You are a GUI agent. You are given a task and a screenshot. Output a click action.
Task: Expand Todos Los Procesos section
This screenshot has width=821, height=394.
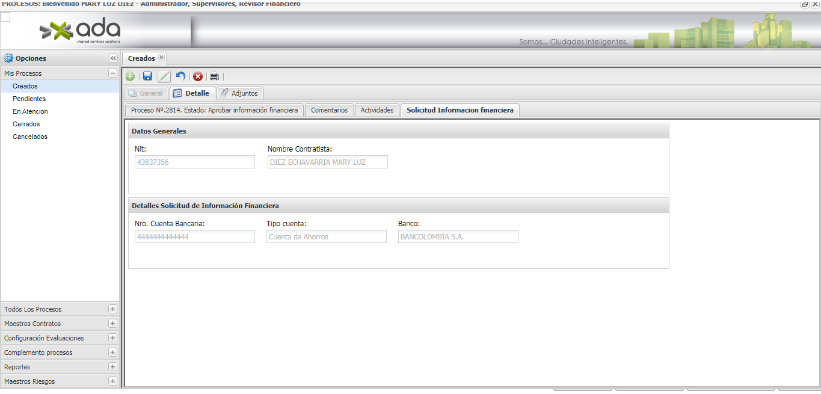coord(112,309)
